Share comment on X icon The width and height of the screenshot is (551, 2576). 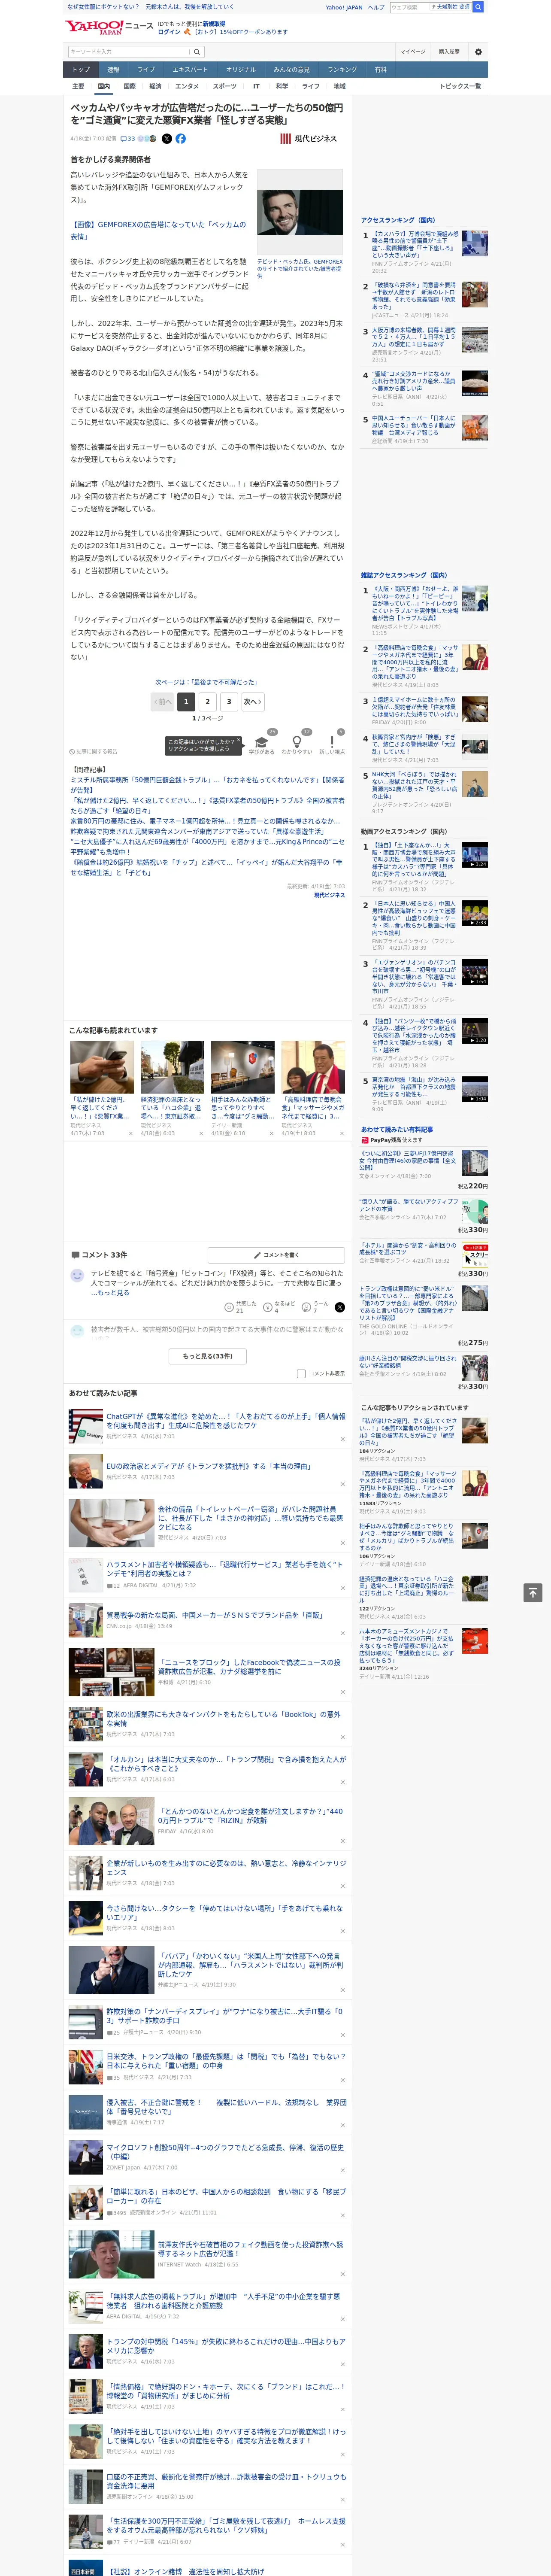click(340, 1307)
